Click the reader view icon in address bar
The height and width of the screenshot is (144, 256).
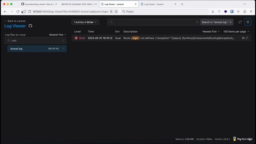111,12
